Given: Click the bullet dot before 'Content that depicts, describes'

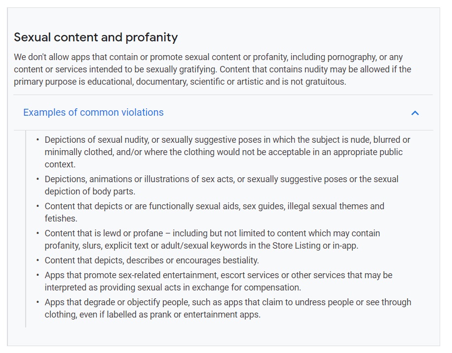Looking at the screenshot, I should (x=38, y=260).
